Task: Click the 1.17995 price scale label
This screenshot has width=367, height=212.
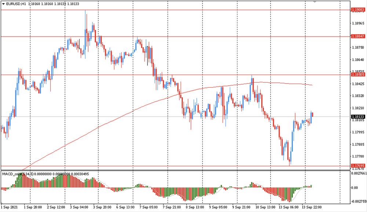Action: (x=358, y=132)
